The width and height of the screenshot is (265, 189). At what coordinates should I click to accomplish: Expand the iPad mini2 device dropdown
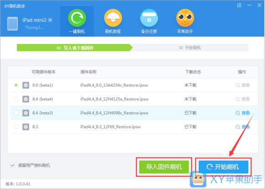click(x=50, y=20)
